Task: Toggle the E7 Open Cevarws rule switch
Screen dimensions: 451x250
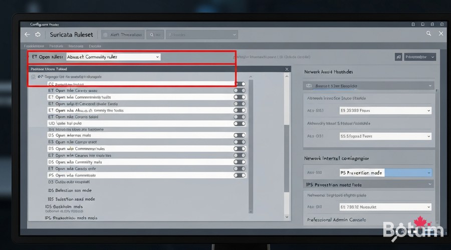Action: (x=240, y=155)
